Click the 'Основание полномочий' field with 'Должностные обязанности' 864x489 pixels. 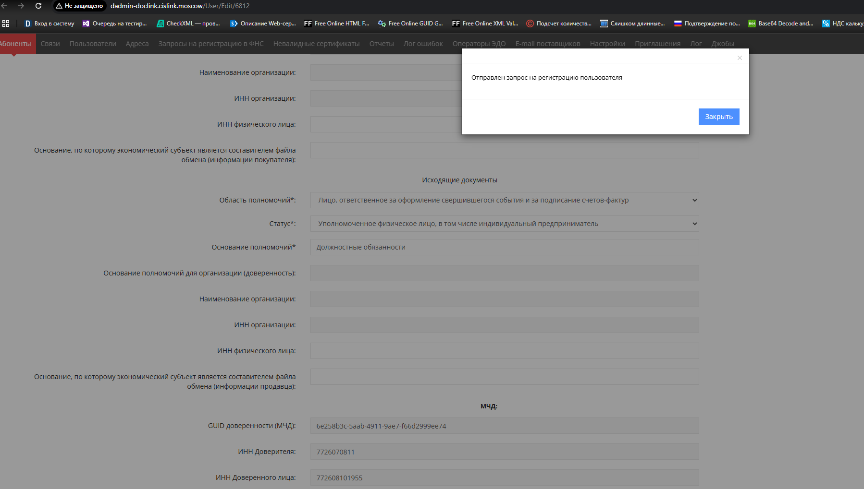(x=505, y=247)
